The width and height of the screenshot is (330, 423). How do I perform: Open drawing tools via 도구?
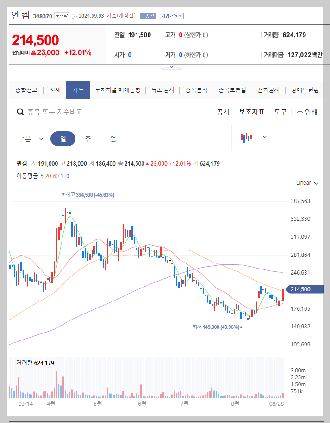click(280, 112)
